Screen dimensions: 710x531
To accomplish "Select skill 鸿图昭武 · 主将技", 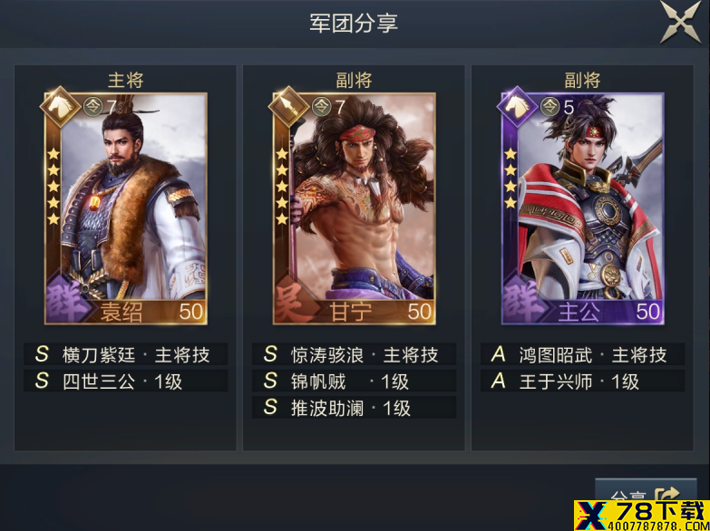I will 583,354.
